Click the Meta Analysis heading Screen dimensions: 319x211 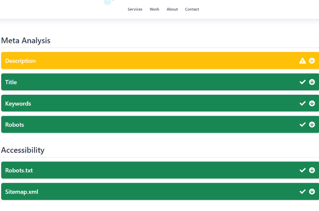pyautogui.click(x=26, y=41)
